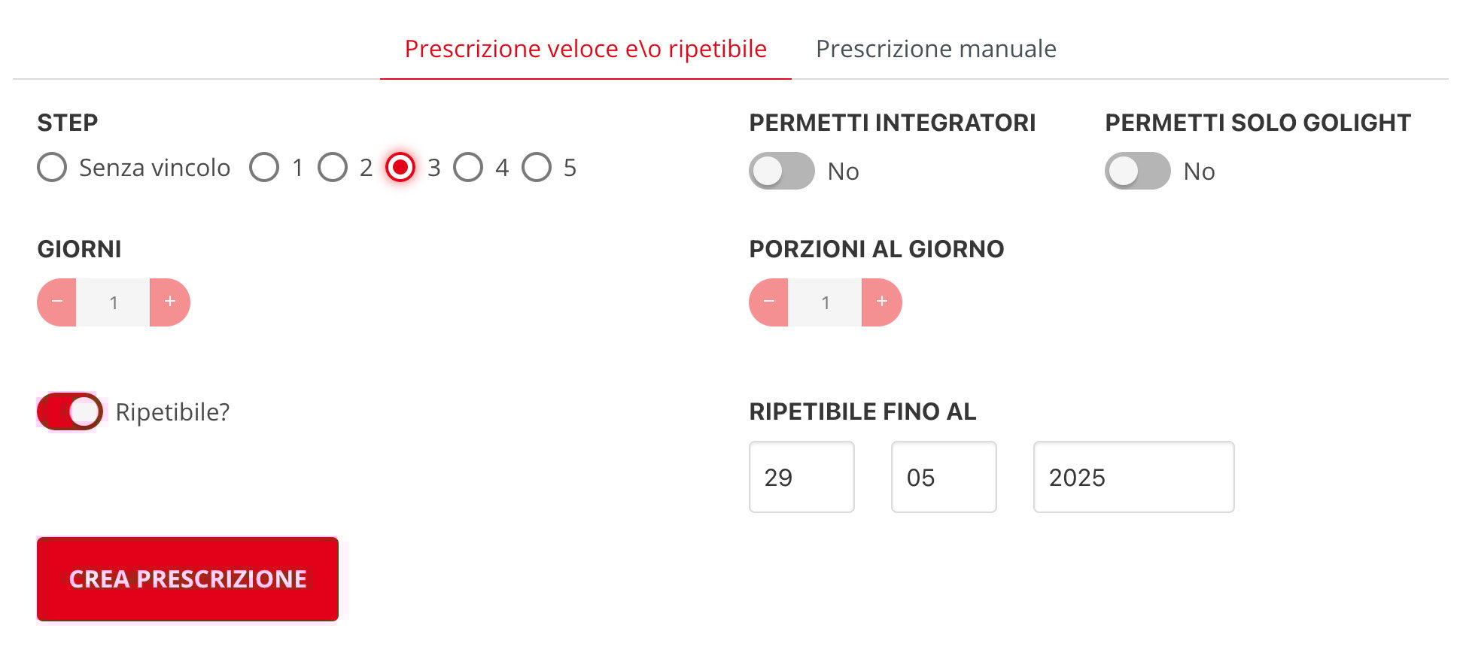Turn off the Ripetibile toggle
Image resolution: width=1463 pixels, height=668 pixels.
(70, 411)
